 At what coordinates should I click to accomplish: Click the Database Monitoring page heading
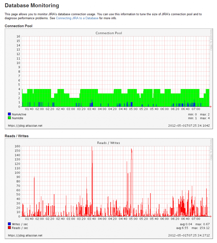(x=32, y=5)
